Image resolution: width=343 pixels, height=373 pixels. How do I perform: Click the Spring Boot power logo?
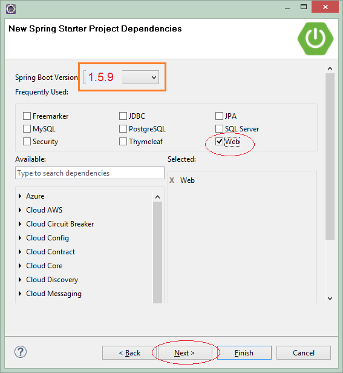[315, 39]
